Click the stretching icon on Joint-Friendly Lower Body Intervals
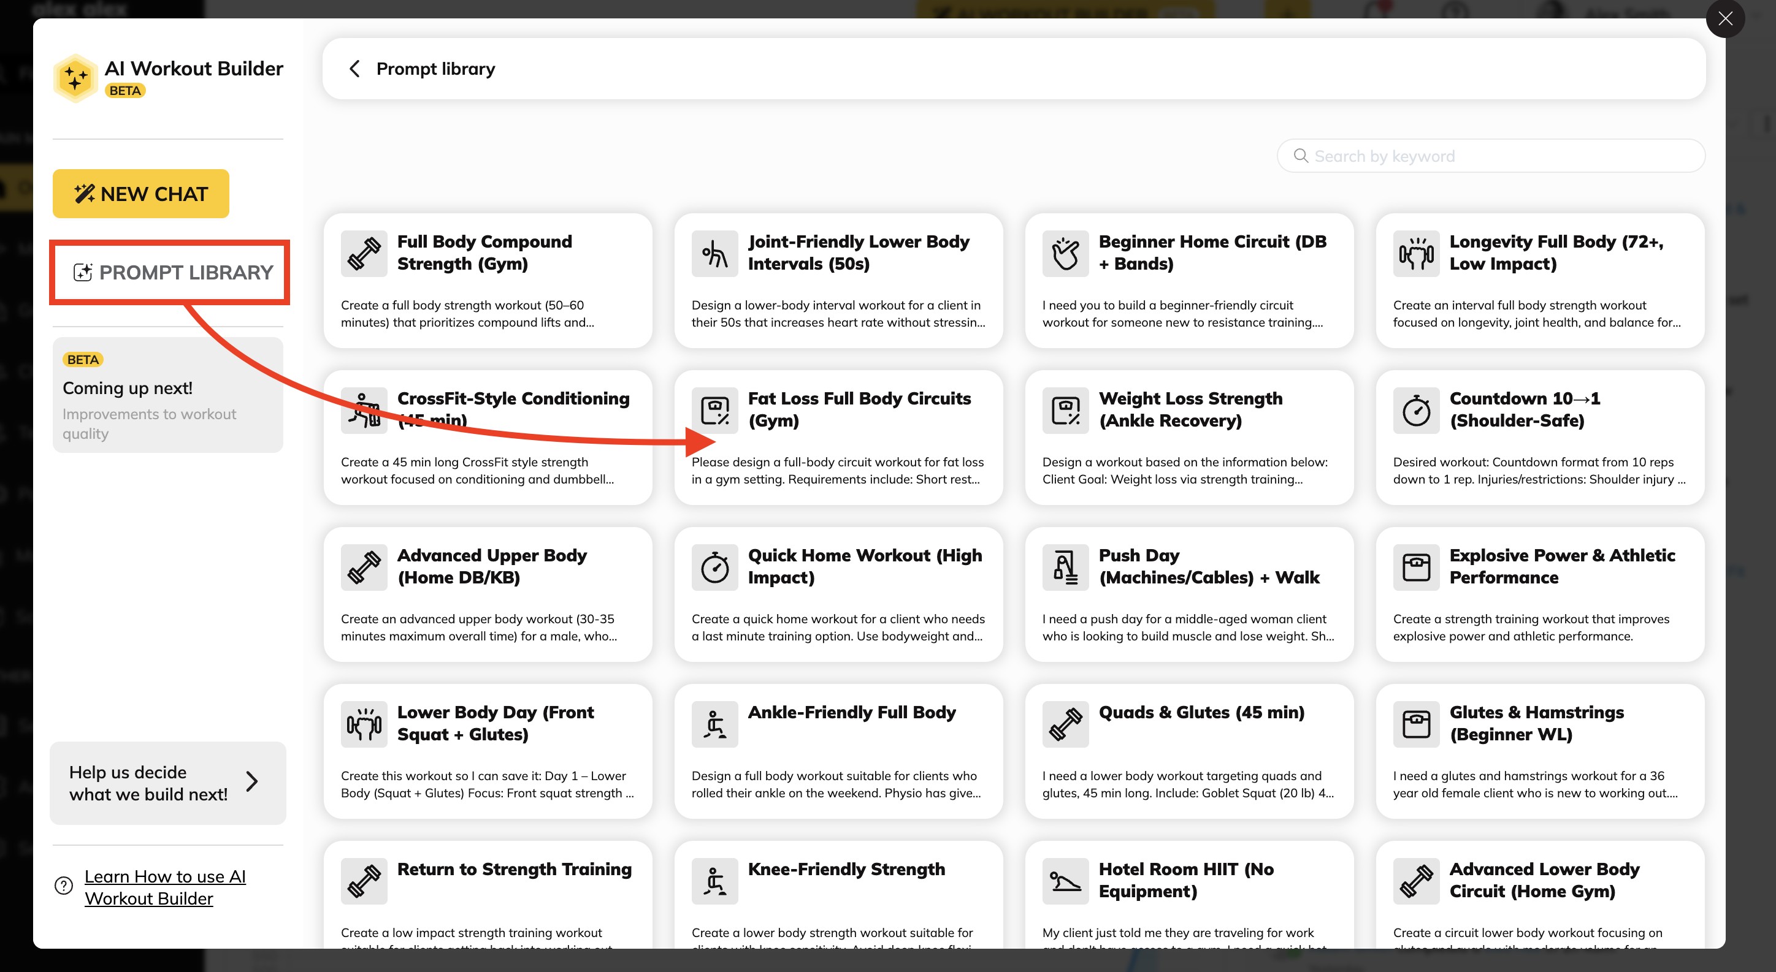Viewport: 1776px width, 972px height. coord(714,254)
